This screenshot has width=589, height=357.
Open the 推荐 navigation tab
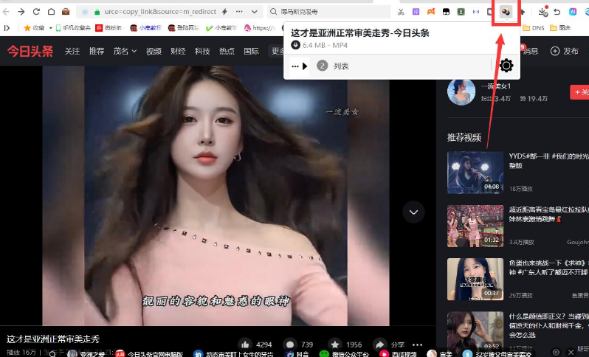tap(97, 51)
